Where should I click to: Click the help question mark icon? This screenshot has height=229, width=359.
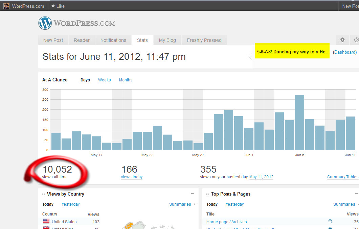356,40
